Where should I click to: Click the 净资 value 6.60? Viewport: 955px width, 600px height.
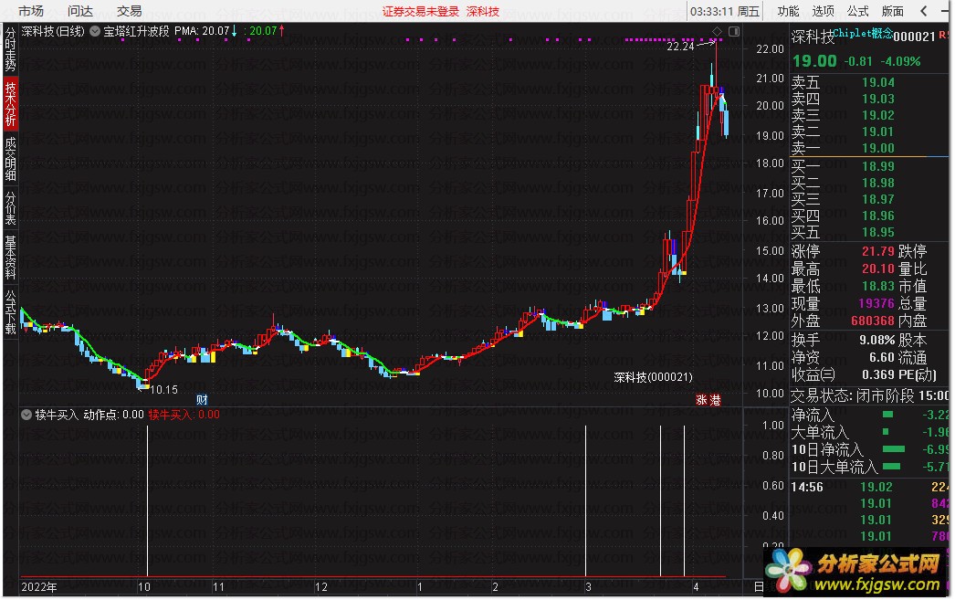click(x=881, y=358)
